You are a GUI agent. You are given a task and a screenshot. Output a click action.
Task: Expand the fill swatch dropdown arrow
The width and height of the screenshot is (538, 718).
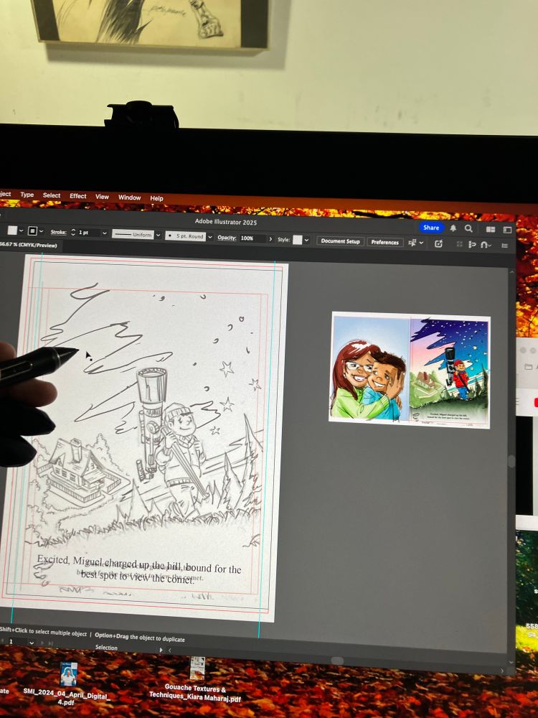[x=21, y=230]
